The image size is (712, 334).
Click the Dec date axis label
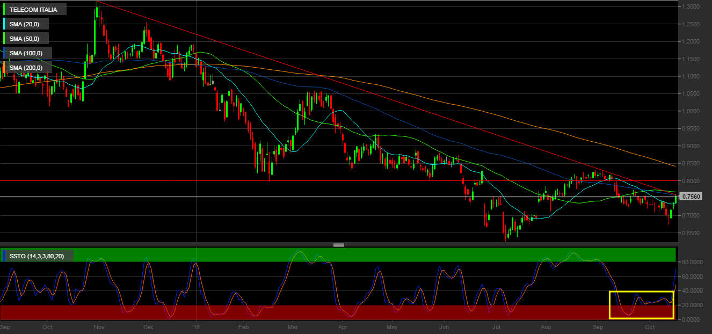[x=149, y=326]
